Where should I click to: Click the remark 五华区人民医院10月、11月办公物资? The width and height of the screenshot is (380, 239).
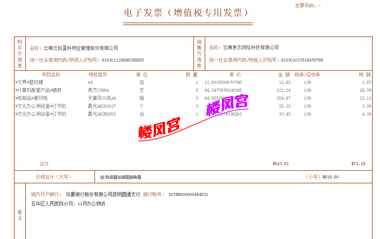[68, 204]
